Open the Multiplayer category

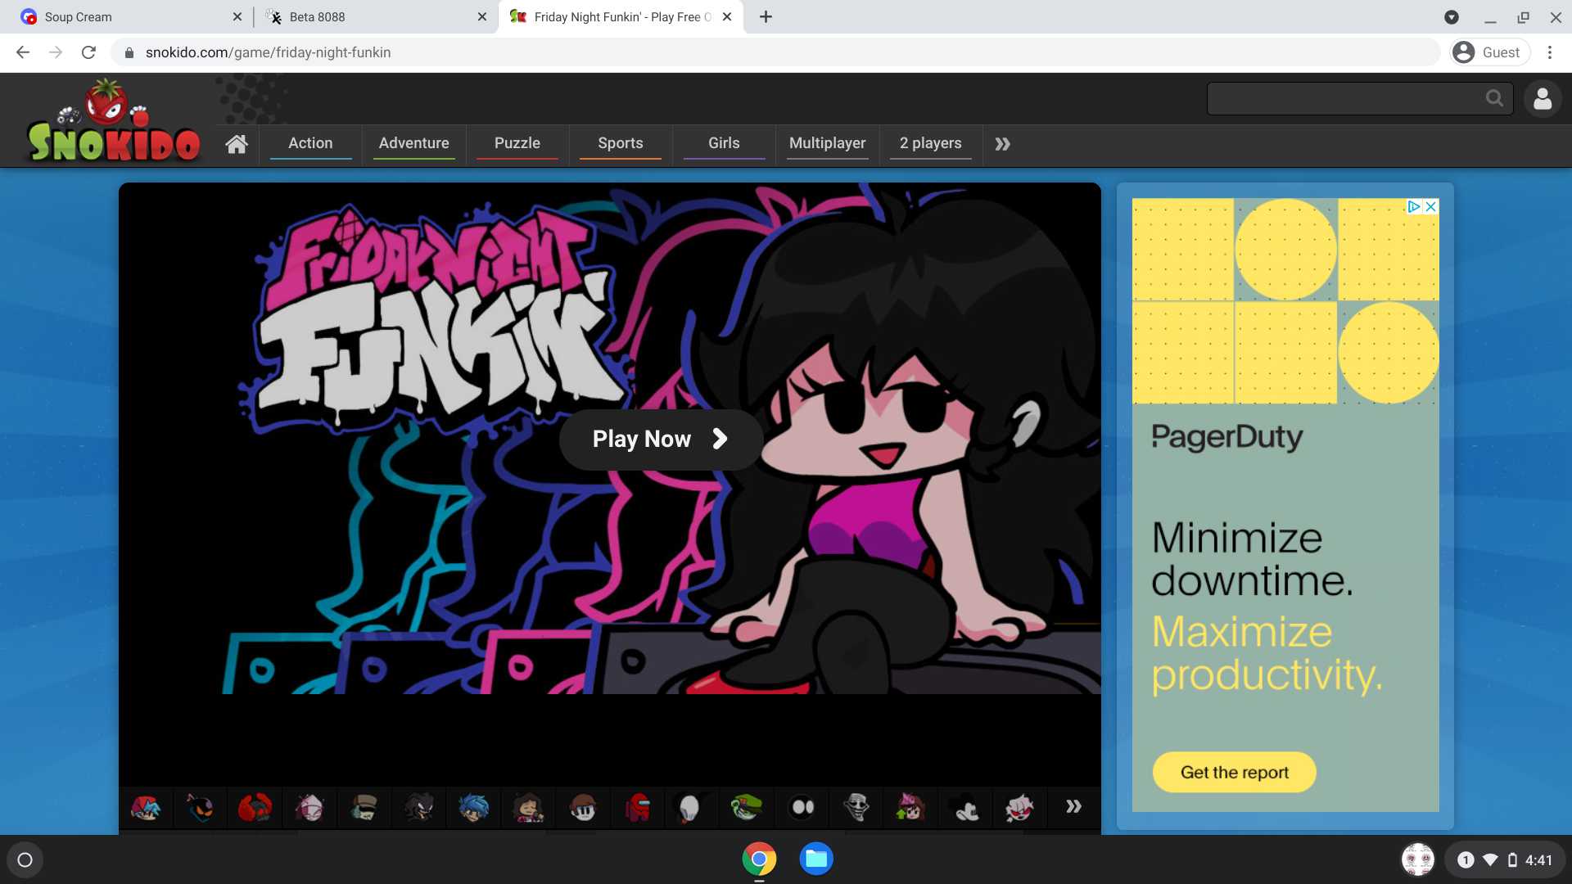pyautogui.click(x=827, y=143)
